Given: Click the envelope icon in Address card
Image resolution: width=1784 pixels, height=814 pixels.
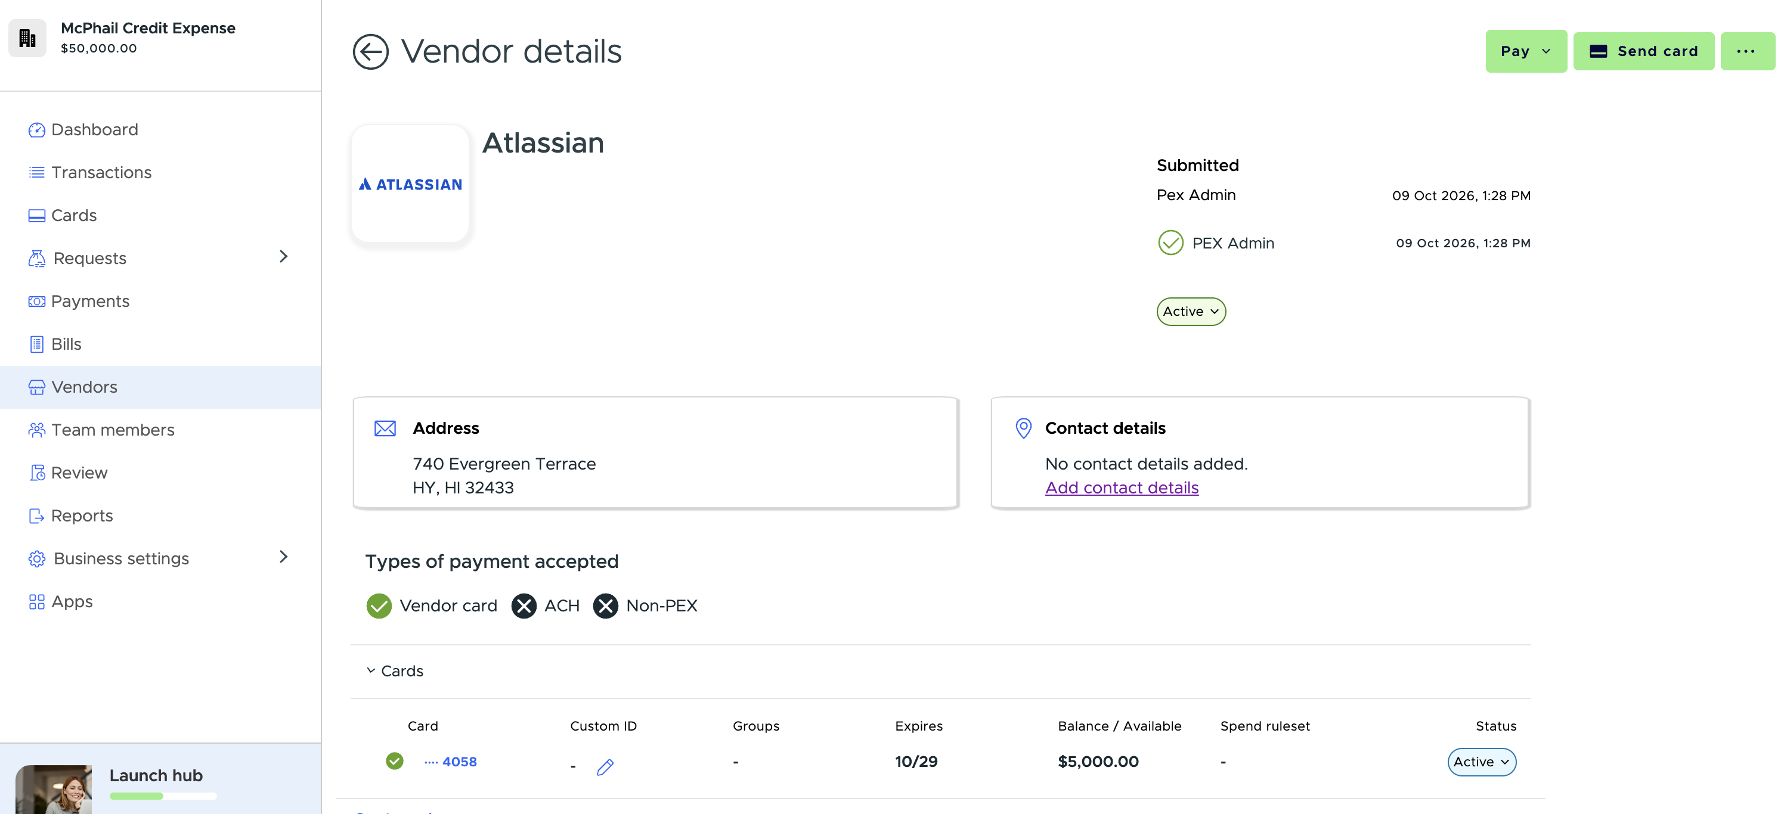Looking at the screenshot, I should point(385,428).
